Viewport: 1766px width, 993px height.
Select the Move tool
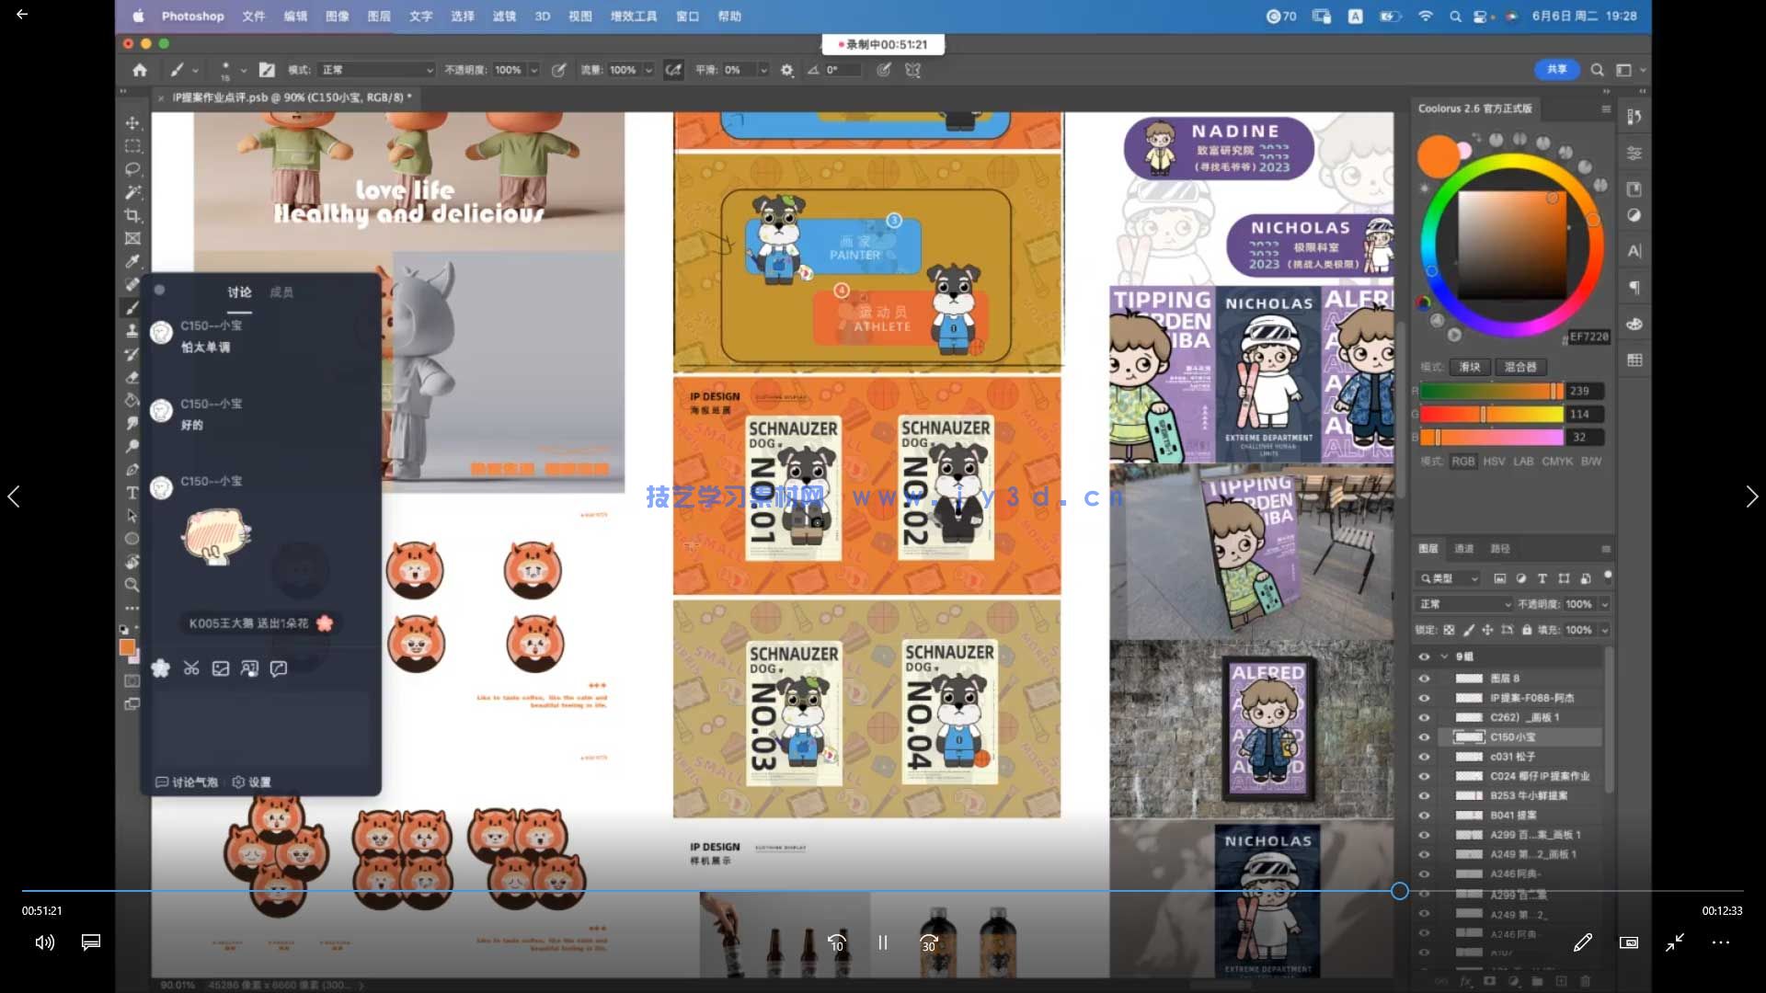(x=132, y=123)
